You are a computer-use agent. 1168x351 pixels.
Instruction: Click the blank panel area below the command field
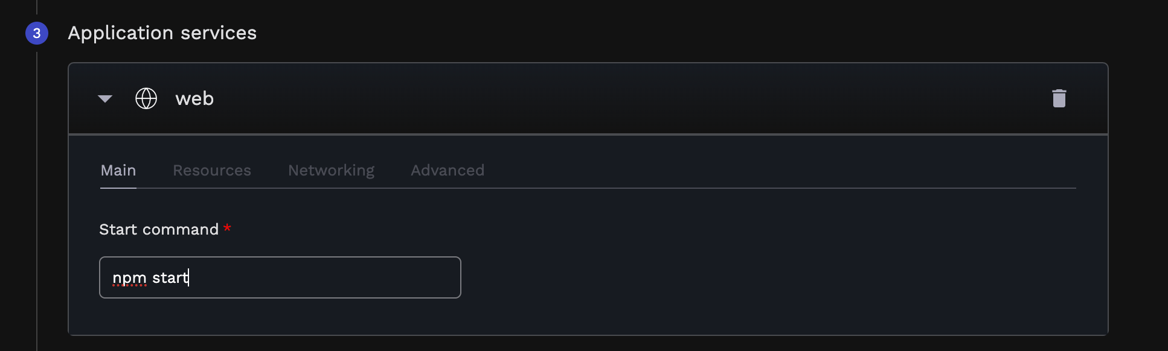tap(588, 317)
